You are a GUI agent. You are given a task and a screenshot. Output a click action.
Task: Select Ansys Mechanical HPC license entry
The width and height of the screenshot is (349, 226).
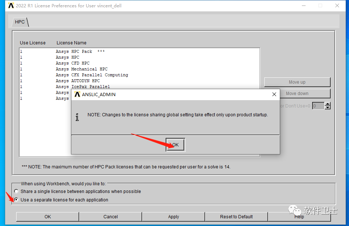[x=82, y=69]
